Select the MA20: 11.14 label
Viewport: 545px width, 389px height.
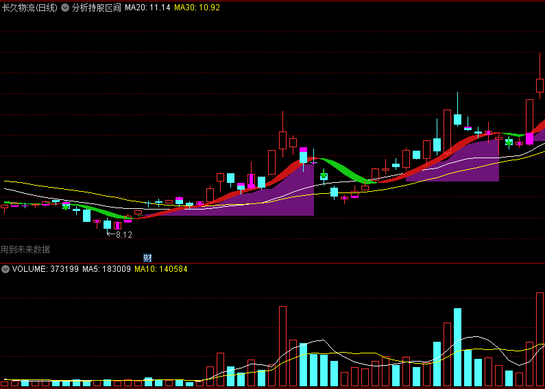coord(147,8)
